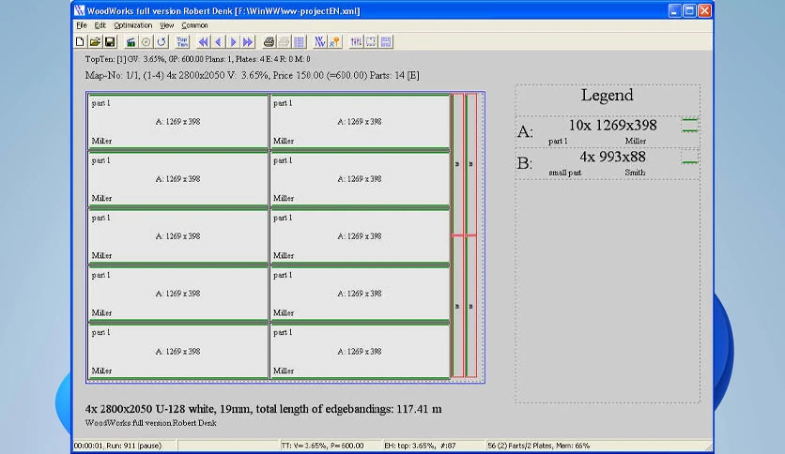Open a project with the folder icon
The height and width of the screenshot is (454, 785).
click(95, 42)
